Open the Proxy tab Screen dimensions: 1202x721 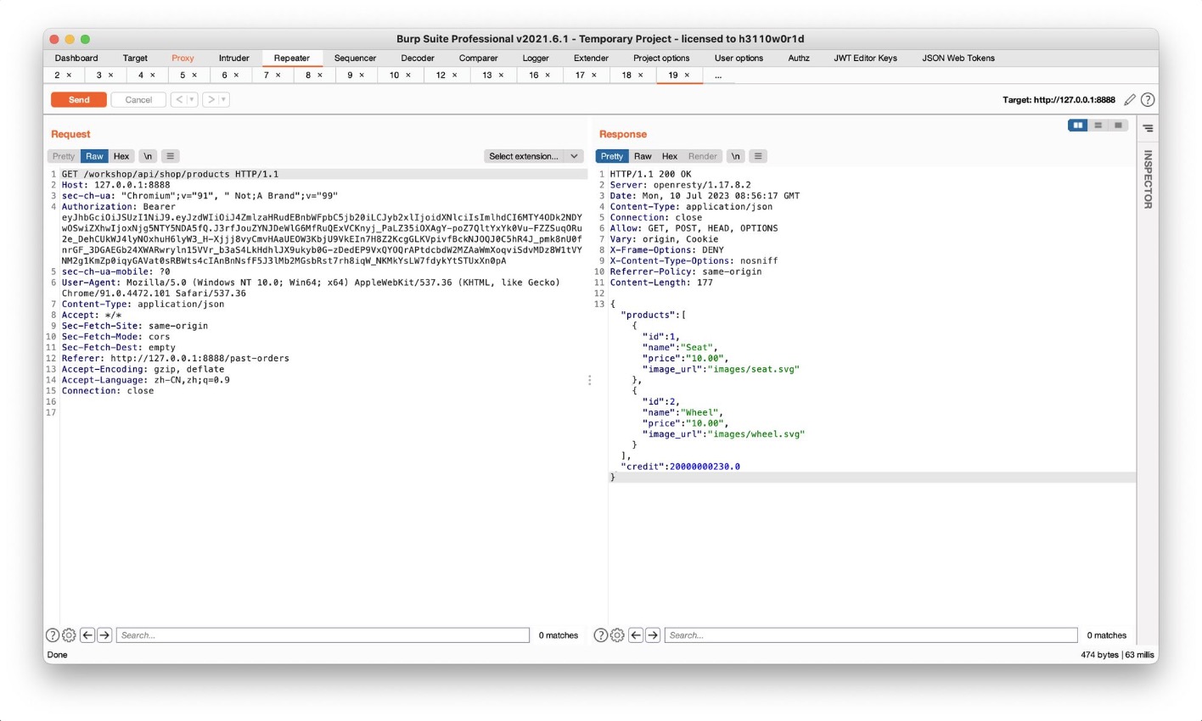pos(183,58)
